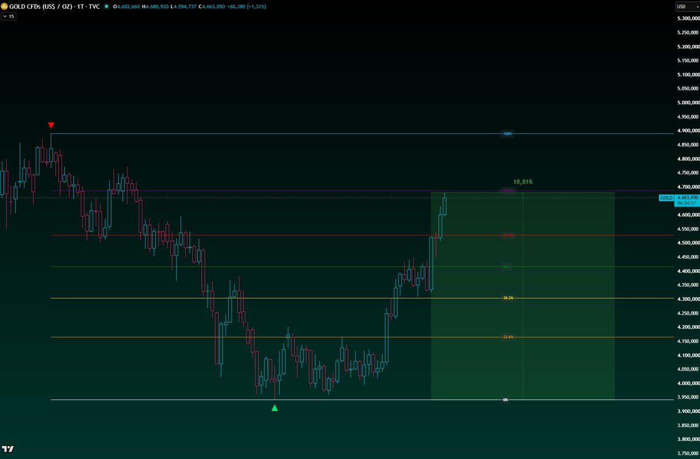Select the green shaded price range box
The height and width of the screenshot is (459, 700).
pyautogui.click(x=523, y=296)
